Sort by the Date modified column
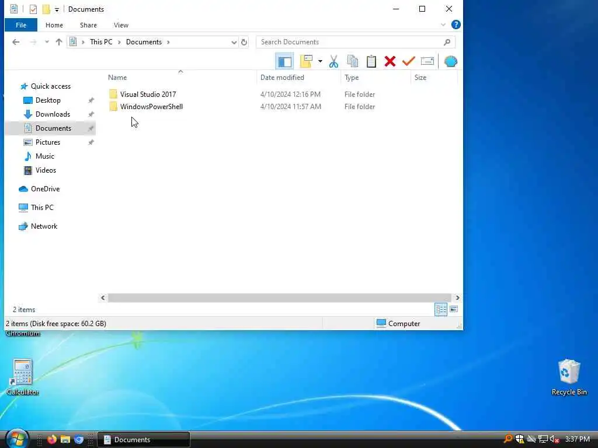 point(282,78)
